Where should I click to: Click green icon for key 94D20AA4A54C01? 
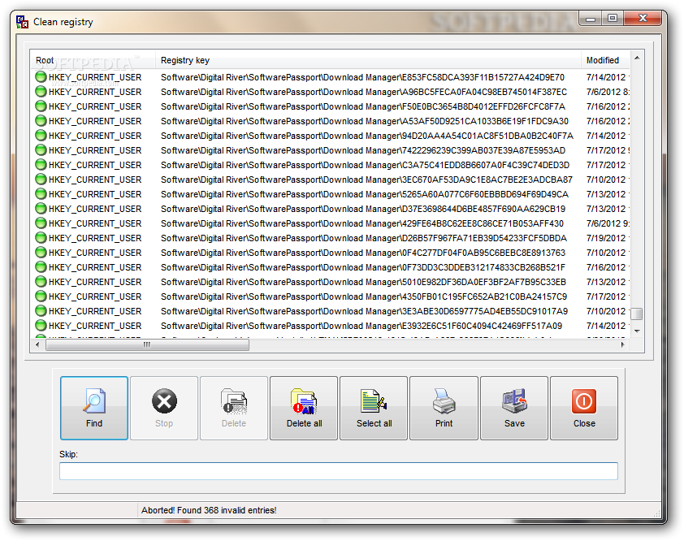tap(41, 136)
